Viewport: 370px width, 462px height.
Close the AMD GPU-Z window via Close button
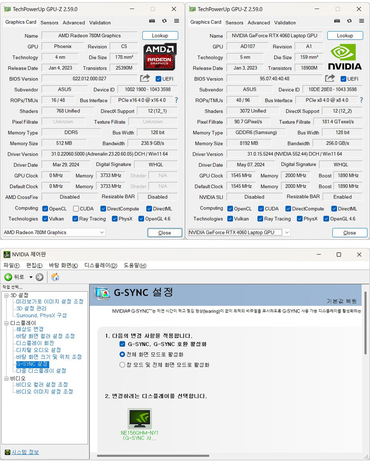165,233
